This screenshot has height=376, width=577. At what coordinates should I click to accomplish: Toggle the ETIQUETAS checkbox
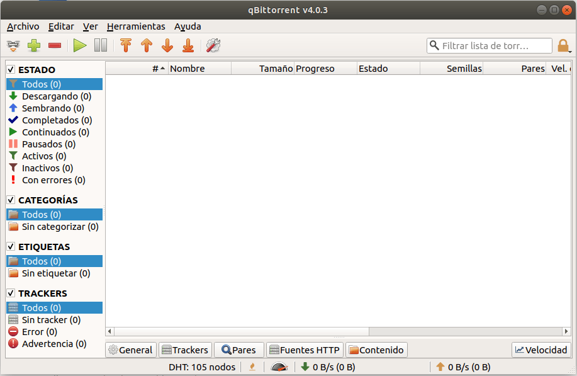[9, 246]
